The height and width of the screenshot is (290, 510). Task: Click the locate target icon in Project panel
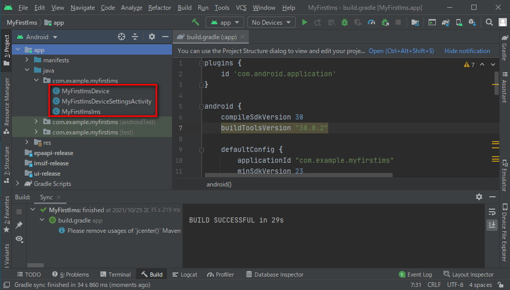[122, 37]
